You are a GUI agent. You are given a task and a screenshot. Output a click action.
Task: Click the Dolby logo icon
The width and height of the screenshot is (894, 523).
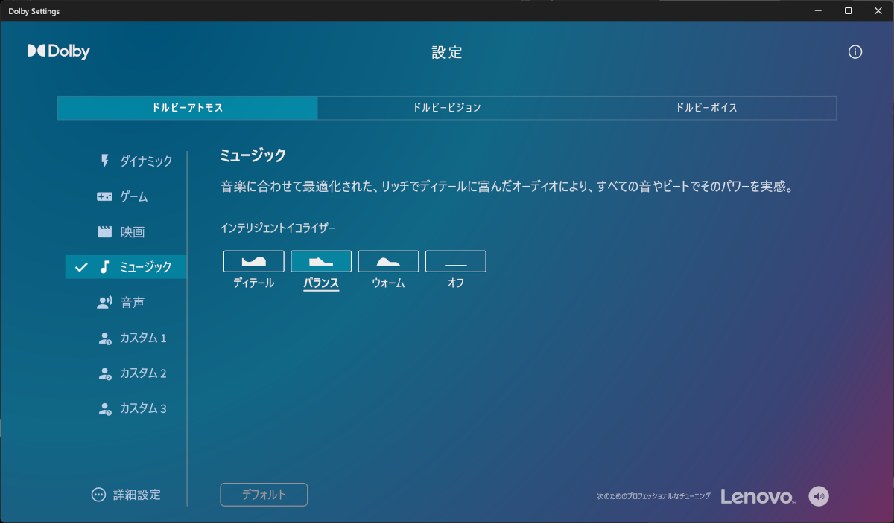pos(35,51)
